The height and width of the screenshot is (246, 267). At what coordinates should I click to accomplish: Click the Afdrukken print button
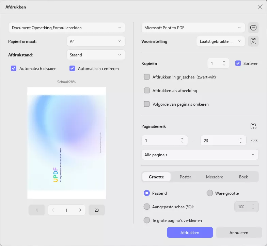click(190, 232)
